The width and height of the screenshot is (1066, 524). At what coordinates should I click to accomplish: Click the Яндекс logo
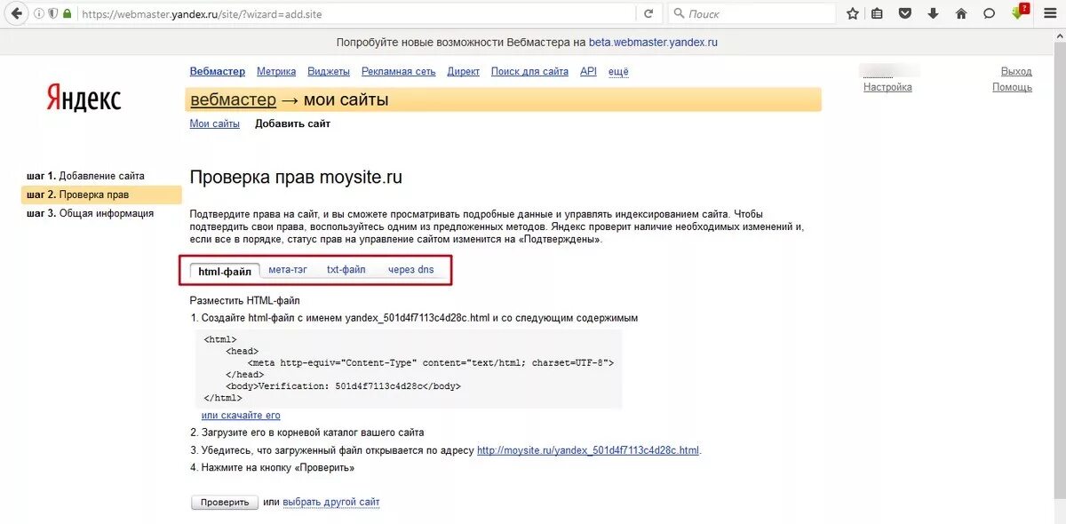point(84,98)
